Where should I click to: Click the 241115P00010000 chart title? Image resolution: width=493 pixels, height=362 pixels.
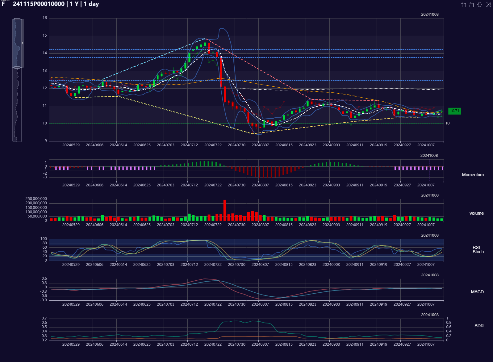point(39,4)
